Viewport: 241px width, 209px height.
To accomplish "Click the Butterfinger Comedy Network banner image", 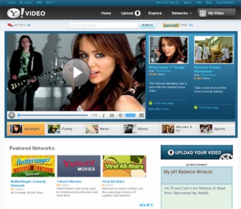I will pyautogui.click(x=33, y=166).
